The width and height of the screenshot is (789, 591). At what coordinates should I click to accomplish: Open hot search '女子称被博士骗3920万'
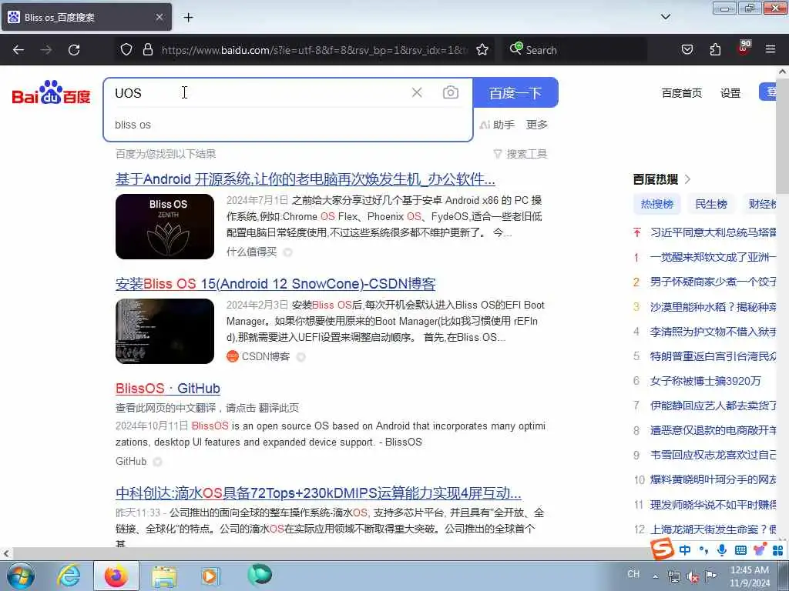click(705, 380)
